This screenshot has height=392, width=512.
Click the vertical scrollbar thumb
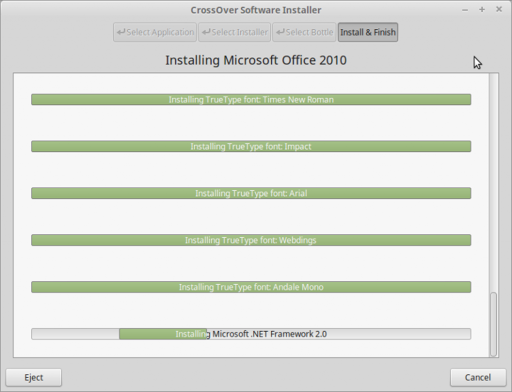coord(493,324)
